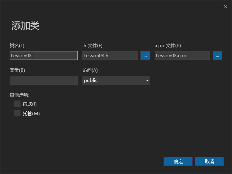Click the 托管(M) option label
The height and width of the screenshot is (174, 232).
[x=31, y=114]
